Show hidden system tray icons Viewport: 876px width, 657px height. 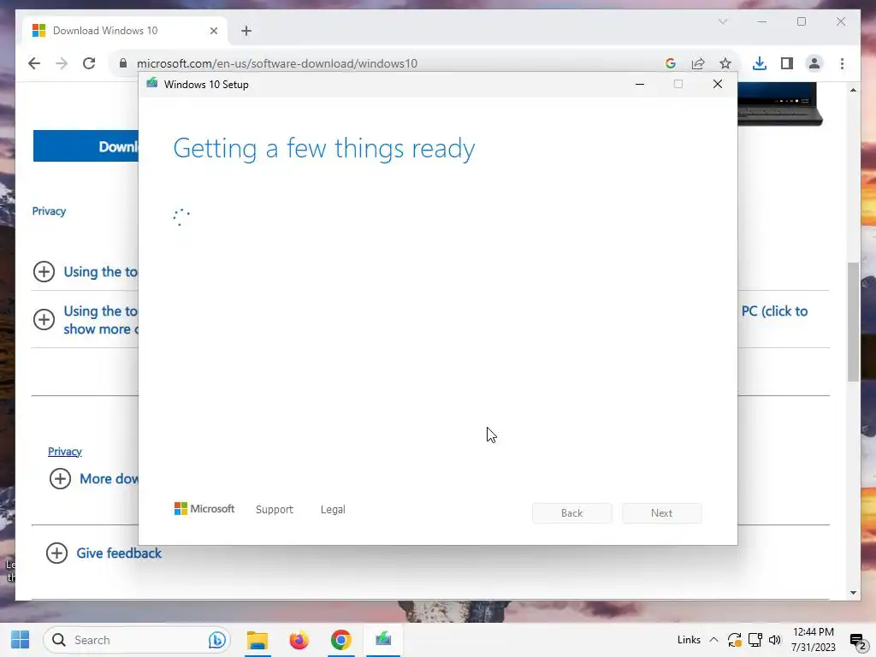(713, 640)
